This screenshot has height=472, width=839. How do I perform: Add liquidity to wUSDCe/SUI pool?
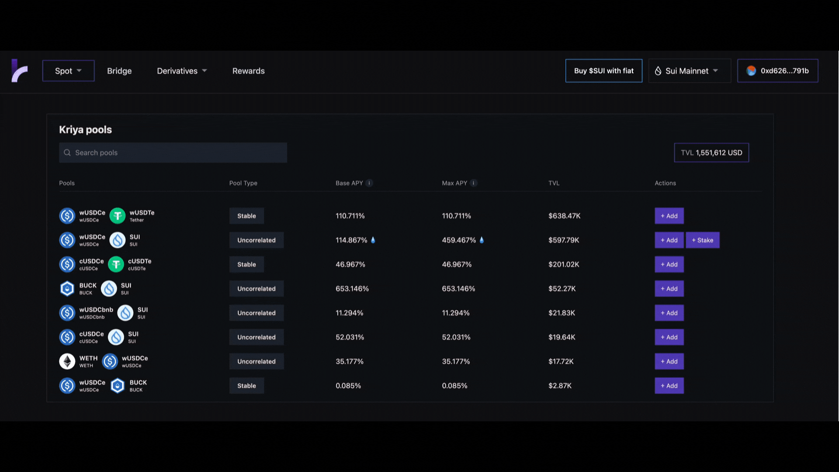tap(669, 240)
